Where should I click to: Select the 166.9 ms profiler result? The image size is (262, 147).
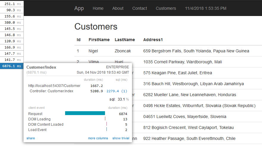12,47
